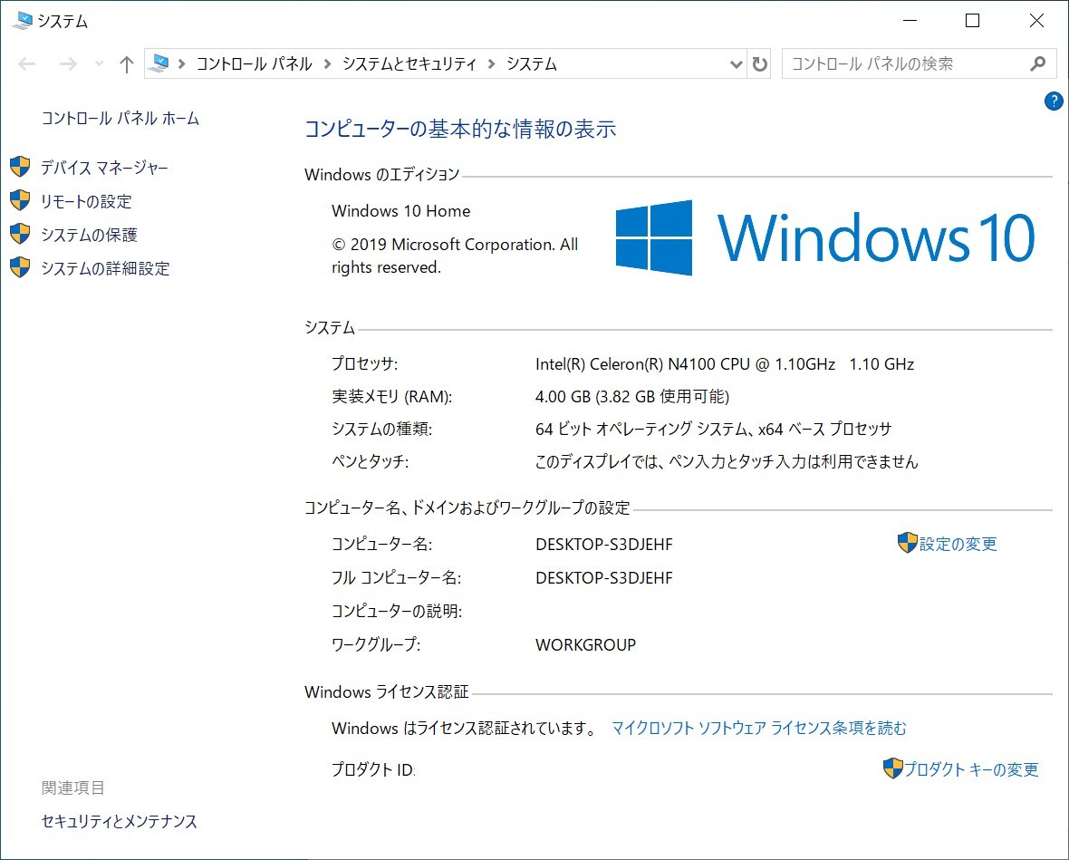Image resolution: width=1069 pixels, height=860 pixels.
Task: Go up one level with up arrow
Action: click(x=127, y=64)
